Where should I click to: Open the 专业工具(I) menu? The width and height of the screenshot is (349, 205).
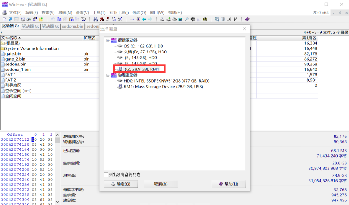point(119,13)
